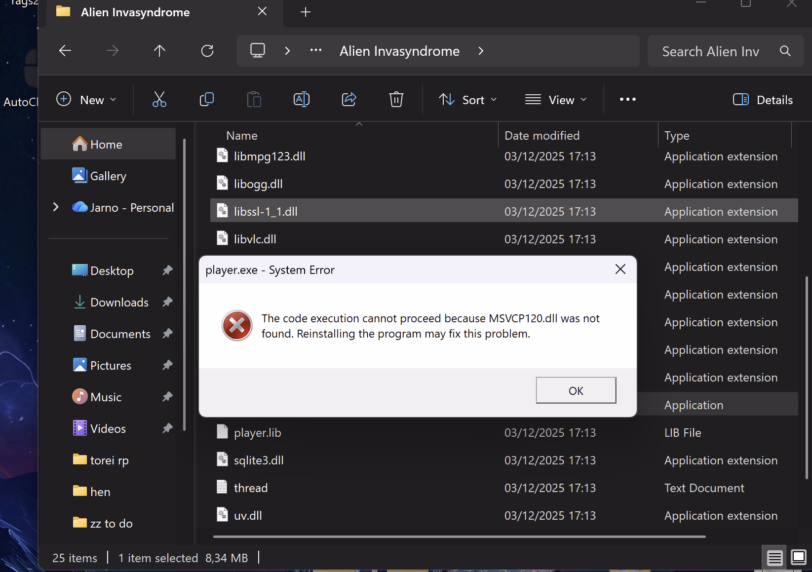Expand the Jarno - Personal tree node

[56, 207]
